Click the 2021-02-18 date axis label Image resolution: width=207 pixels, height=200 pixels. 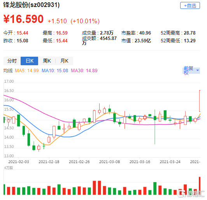(x=49, y=162)
